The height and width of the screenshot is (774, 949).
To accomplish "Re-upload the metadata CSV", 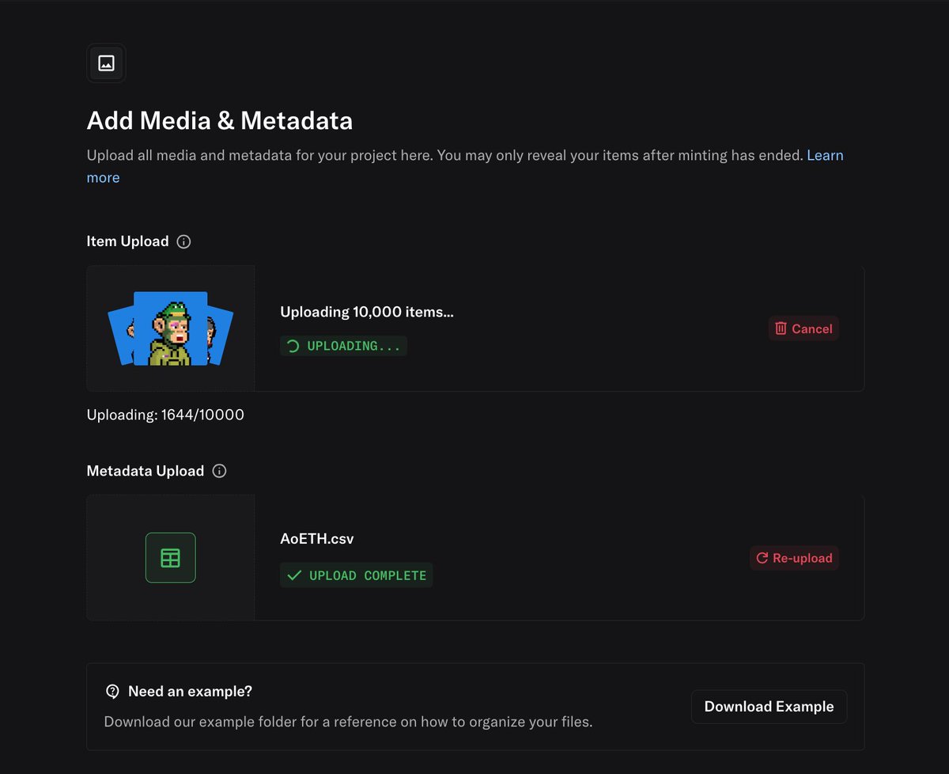I will [x=794, y=558].
